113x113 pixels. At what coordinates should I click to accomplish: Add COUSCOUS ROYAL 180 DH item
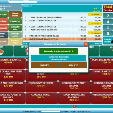(x=41, y=99)
